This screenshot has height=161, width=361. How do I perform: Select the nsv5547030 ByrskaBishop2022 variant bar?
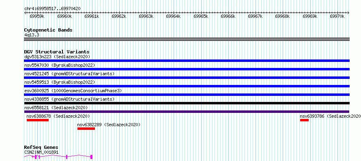pos(187,69)
